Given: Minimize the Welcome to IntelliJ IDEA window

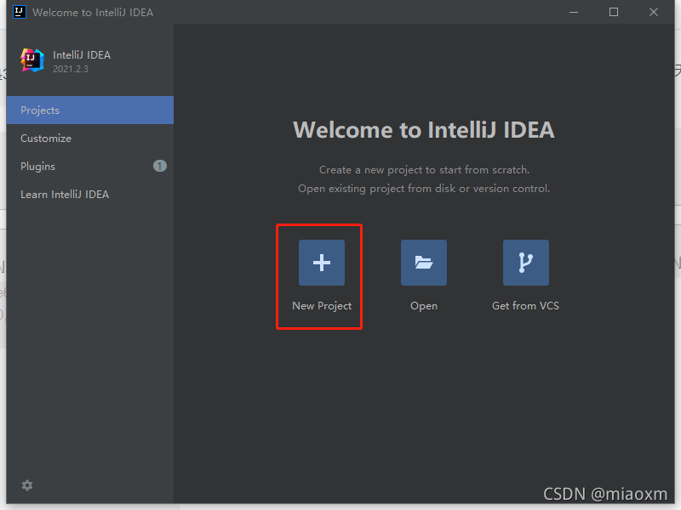Looking at the screenshot, I should 574,12.
